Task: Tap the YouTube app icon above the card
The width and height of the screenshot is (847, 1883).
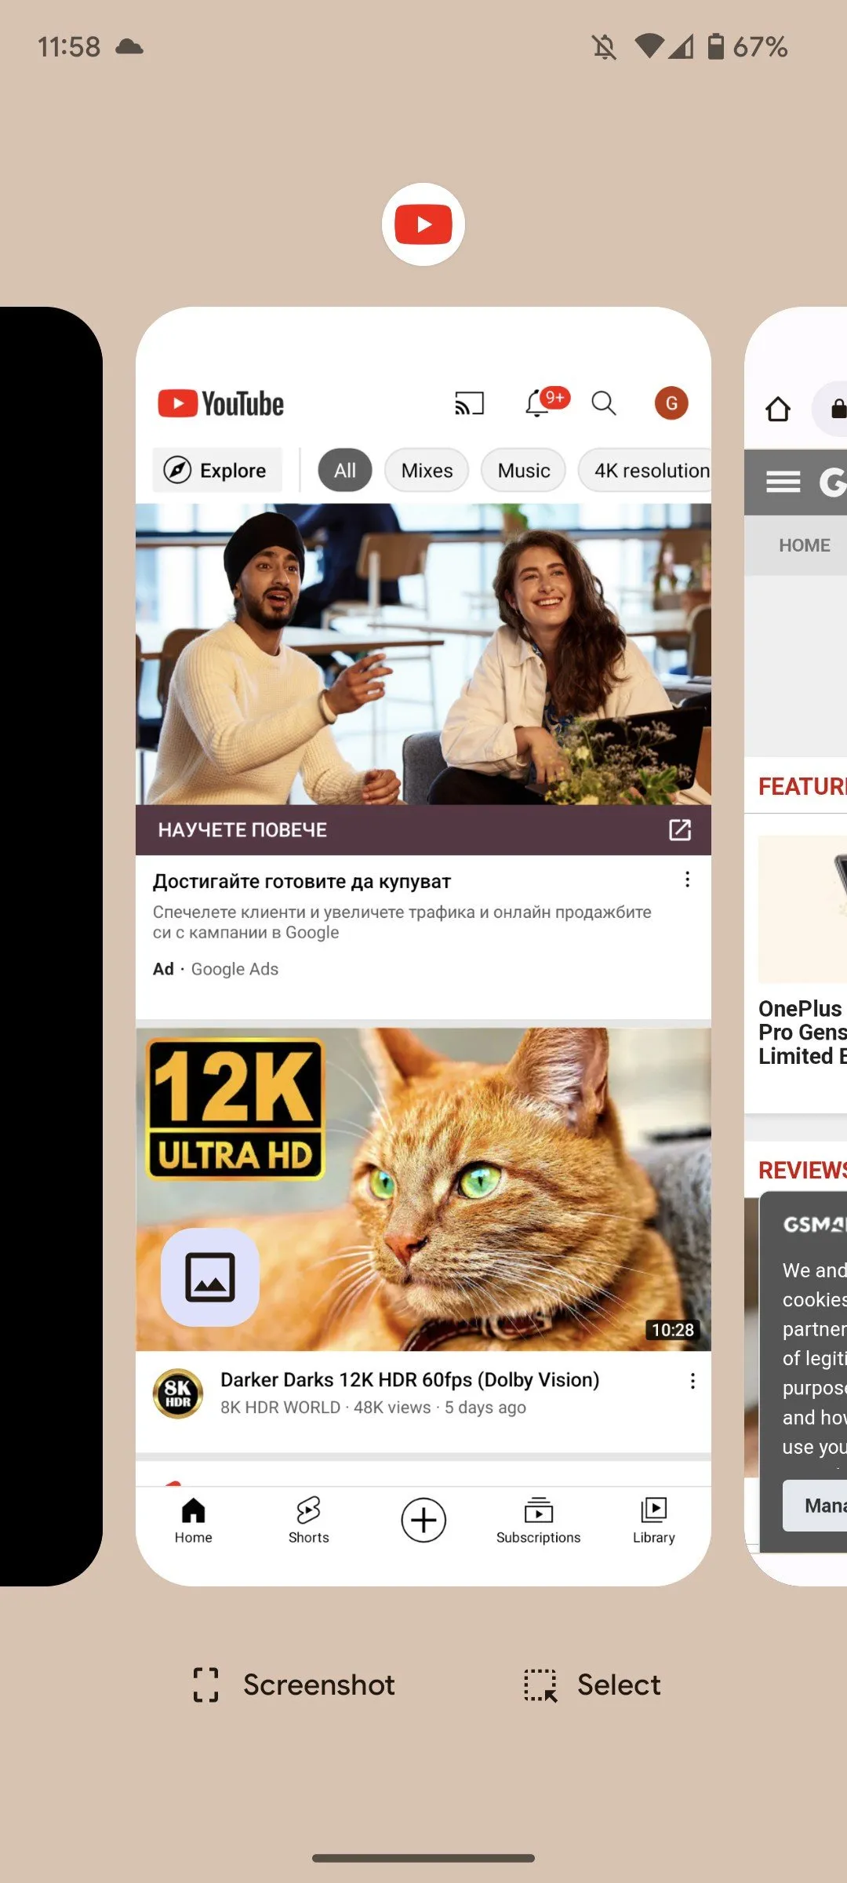Action: [x=423, y=224]
